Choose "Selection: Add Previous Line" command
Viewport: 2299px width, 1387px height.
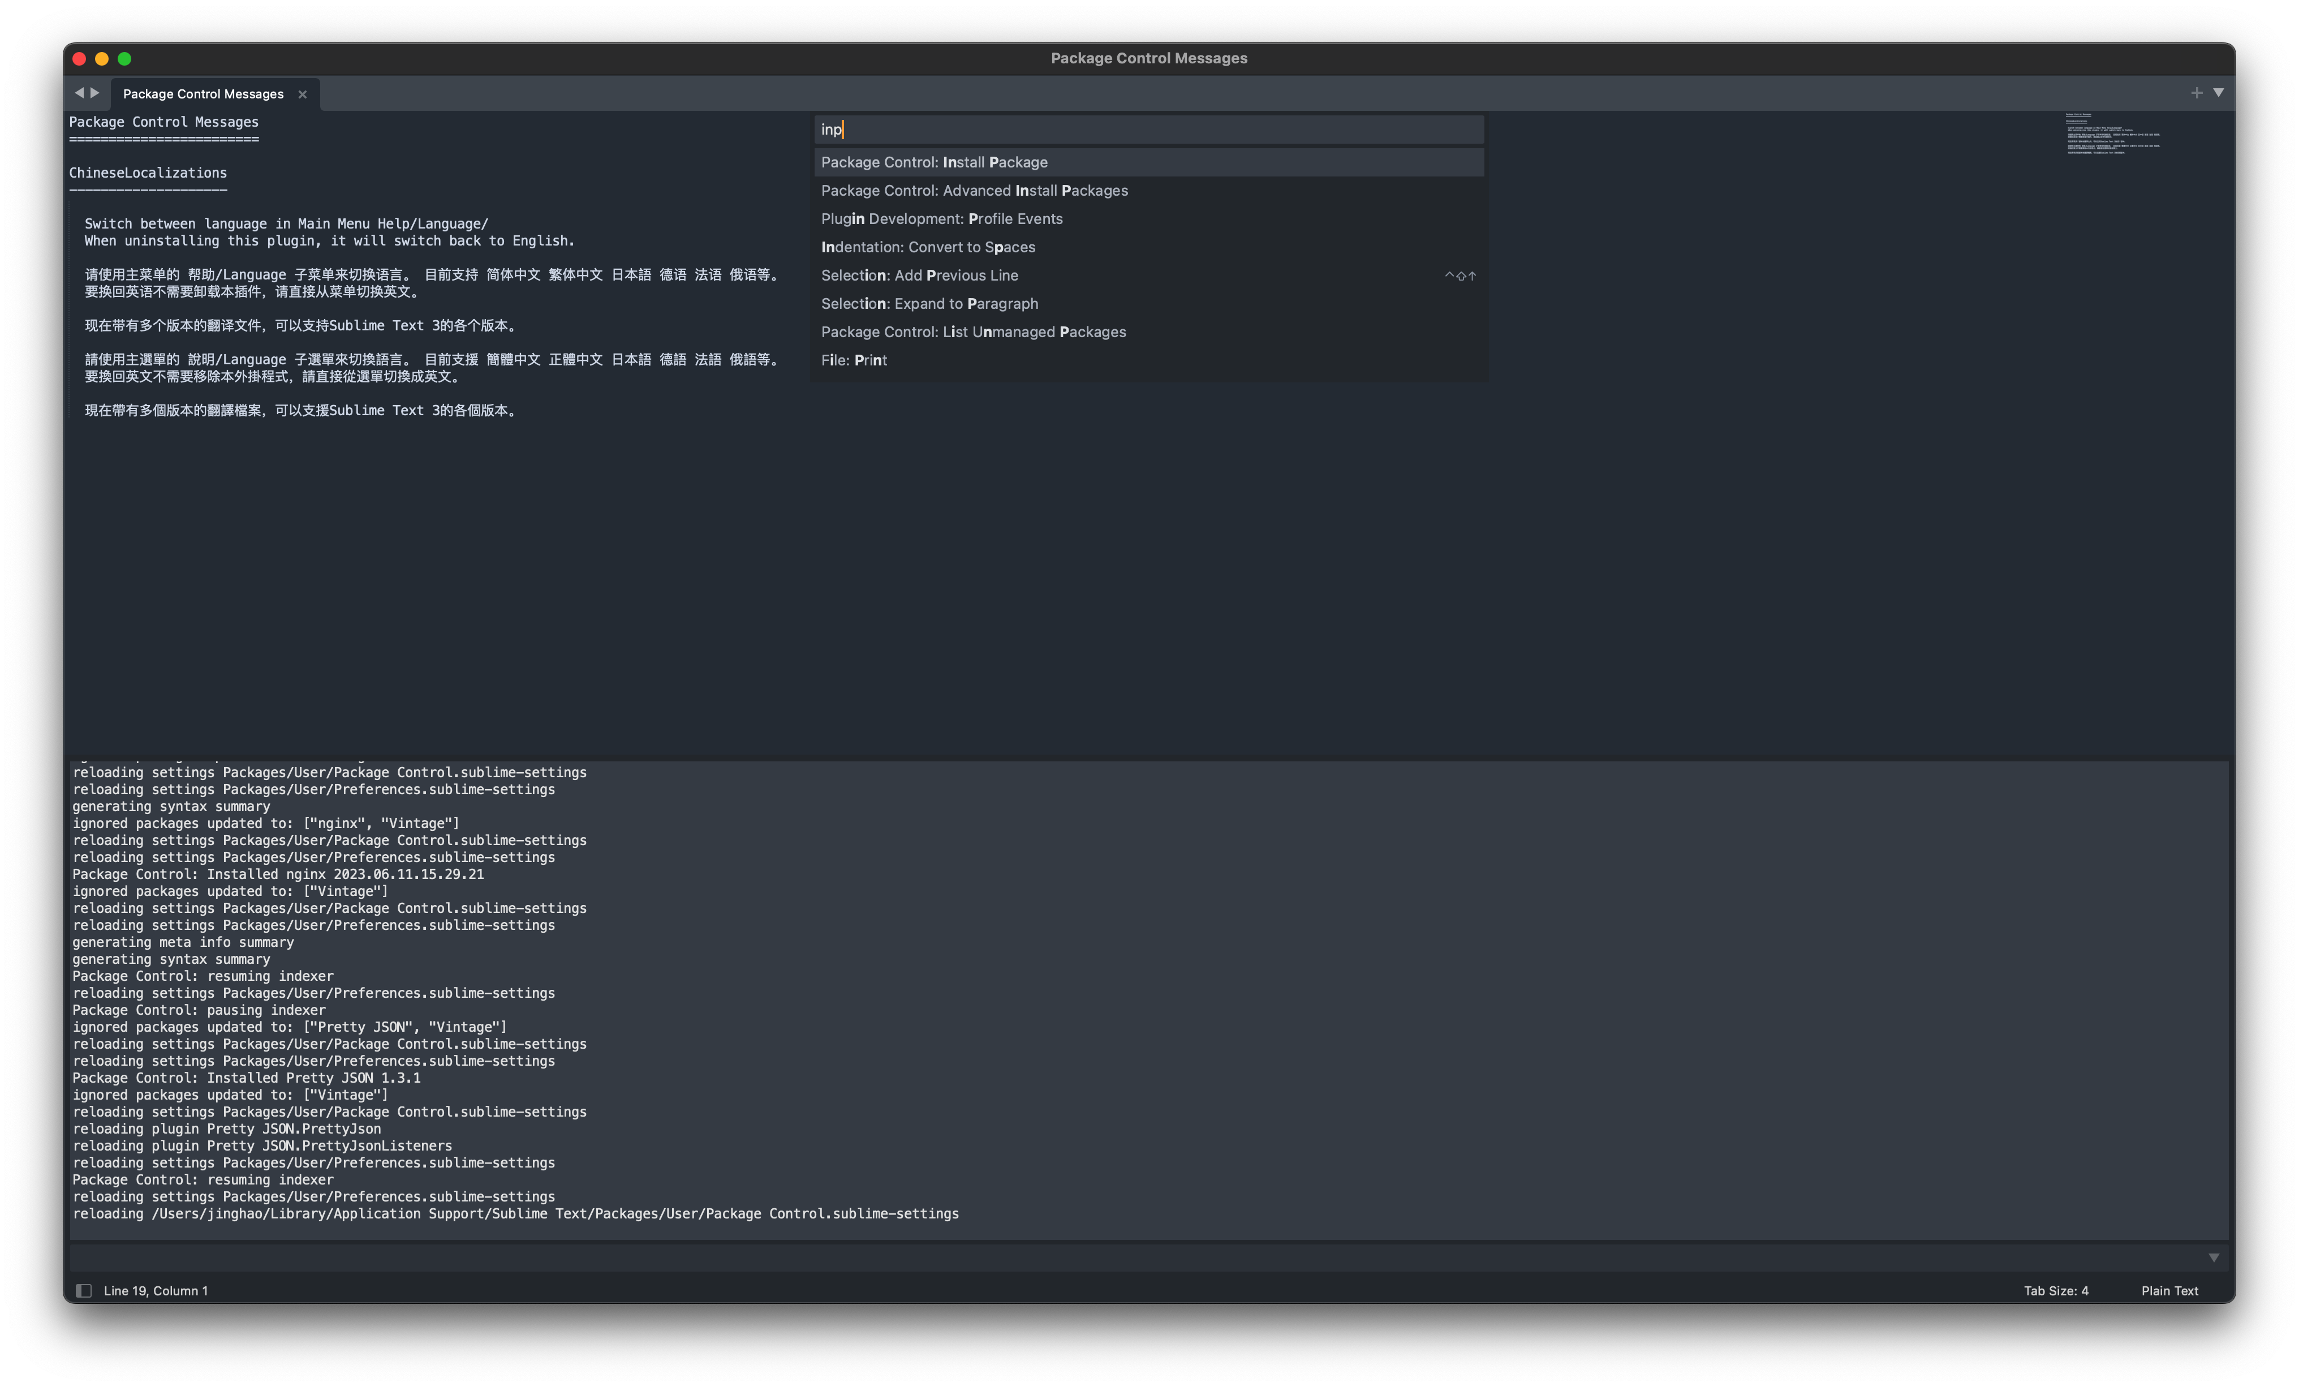coord(919,275)
